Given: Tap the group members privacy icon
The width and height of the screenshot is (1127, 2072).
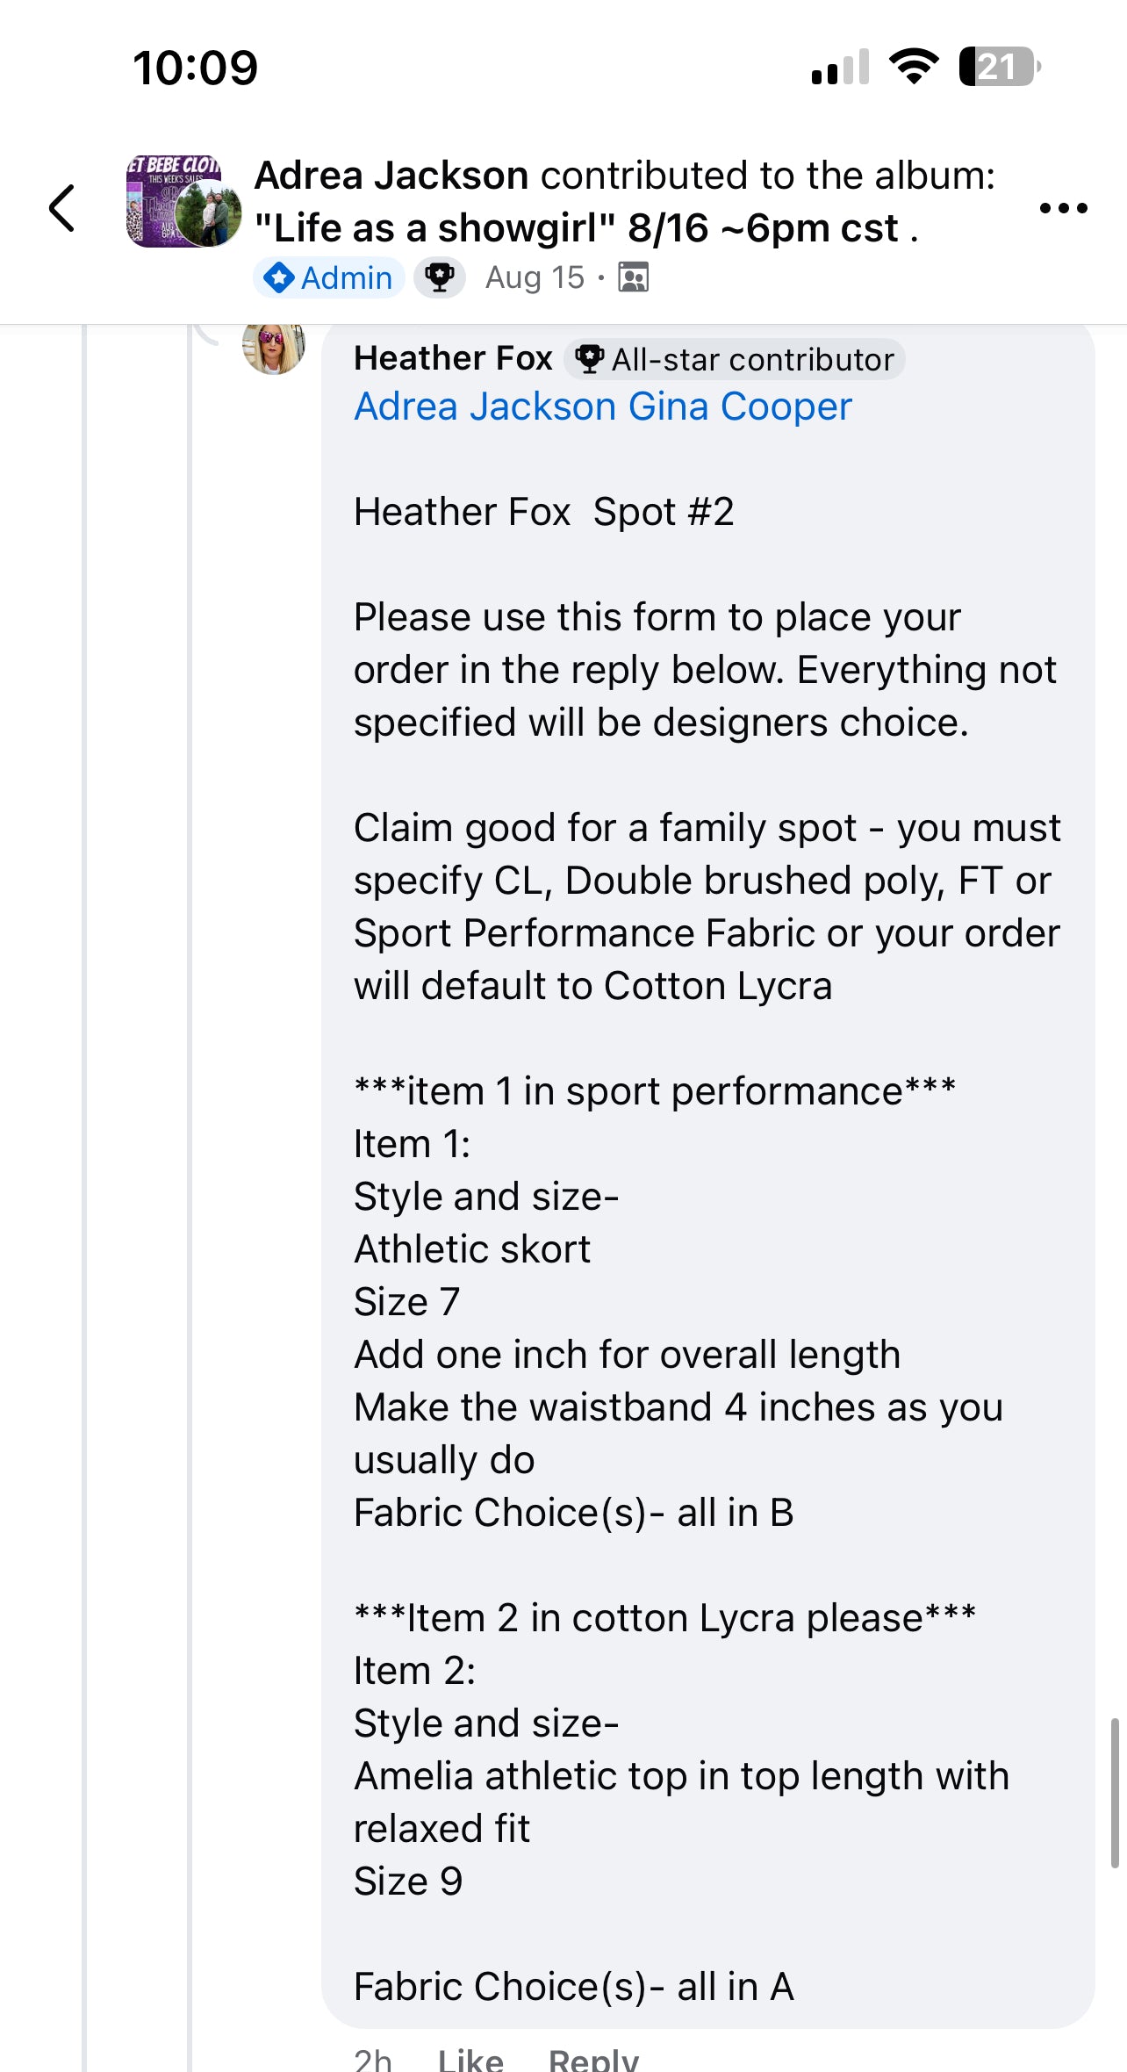Looking at the screenshot, I should point(634,277).
